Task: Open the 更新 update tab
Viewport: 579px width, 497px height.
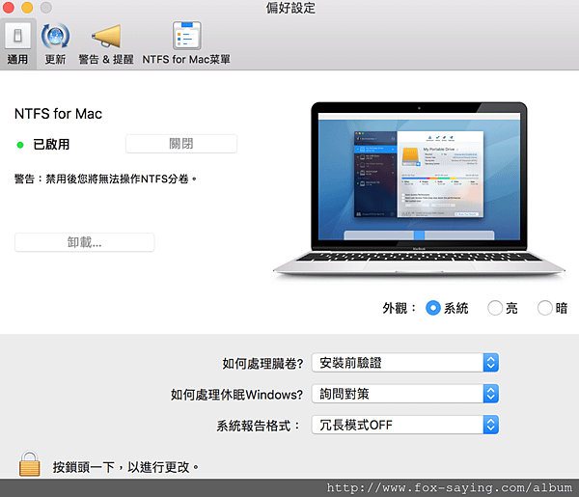Action: (55, 43)
